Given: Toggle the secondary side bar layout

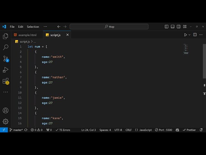Looking at the screenshot, I should click(x=179, y=27).
